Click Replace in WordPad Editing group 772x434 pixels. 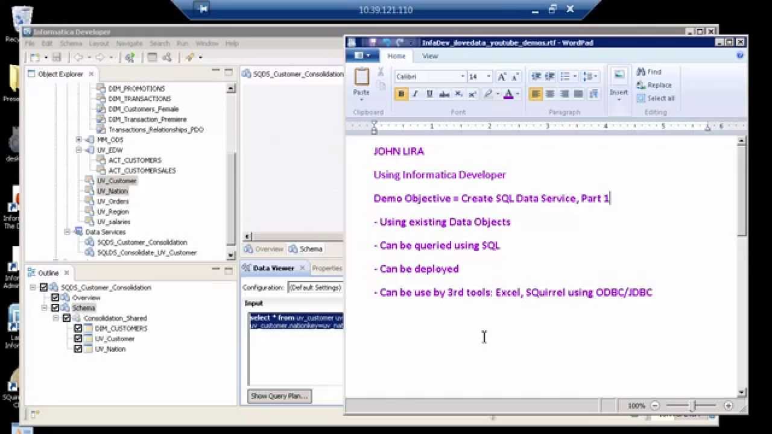coord(654,85)
